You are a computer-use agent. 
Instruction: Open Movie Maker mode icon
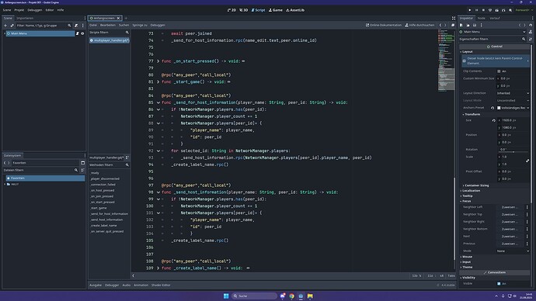click(x=510, y=10)
